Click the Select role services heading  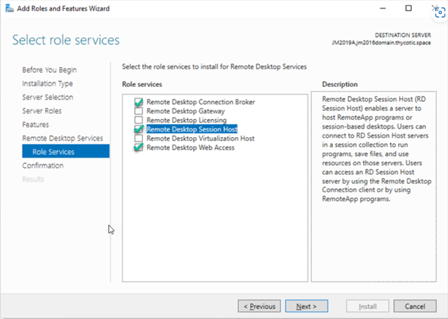[x=66, y=40]
